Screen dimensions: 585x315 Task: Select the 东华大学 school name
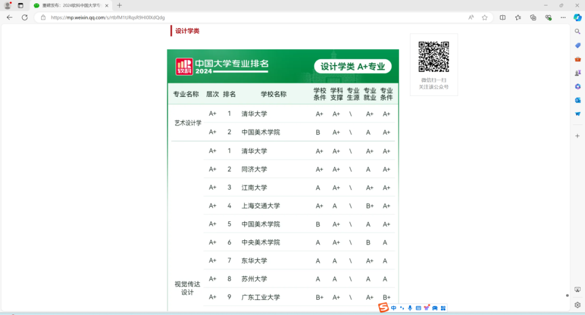coord(254,260)
